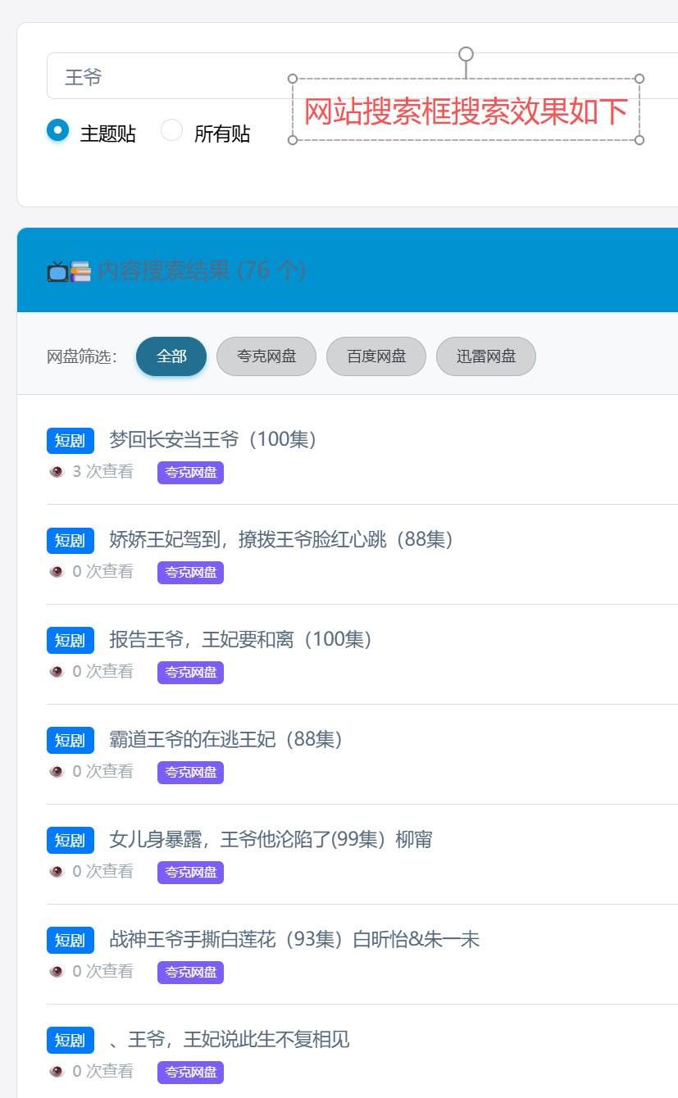This screenshot has width=678, height=1098.
Task: Select the 主题贴 radio button
Action: (58, 130)
